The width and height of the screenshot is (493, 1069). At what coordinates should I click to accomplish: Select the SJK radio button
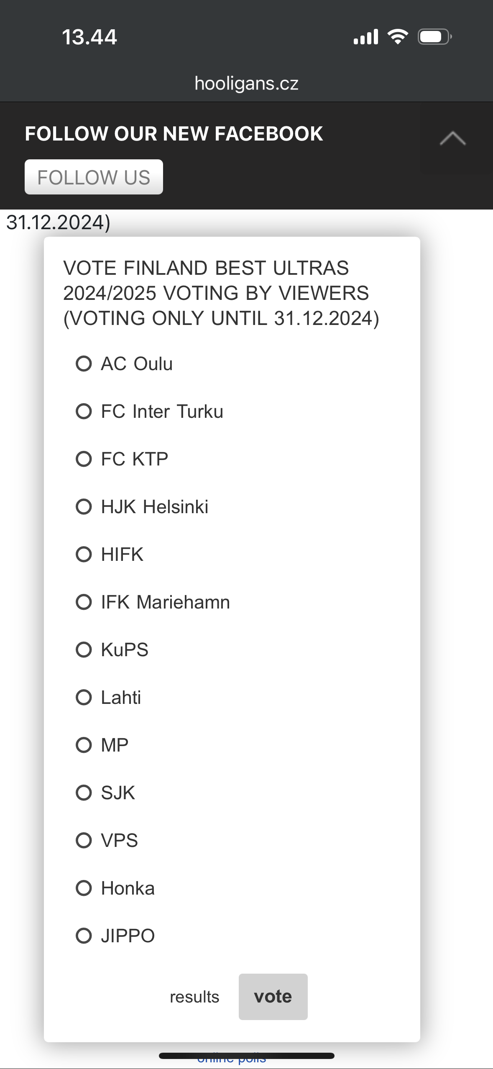pos(84,793)
